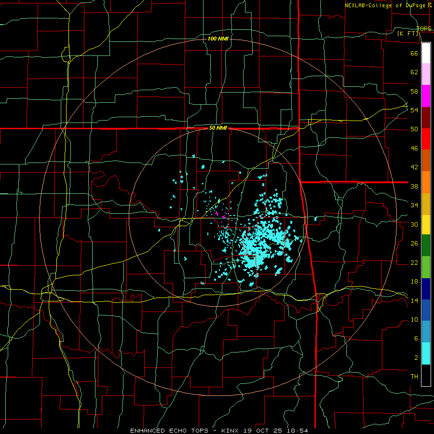Click the white 66K ft color swatch
Image resolution: width=434 pixels, height=434 pixels.
(x=426, y=53)
